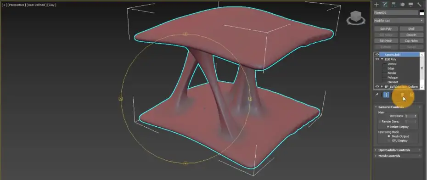
Task: Click the Cap Holes modifier button
Action: [411, 41]
